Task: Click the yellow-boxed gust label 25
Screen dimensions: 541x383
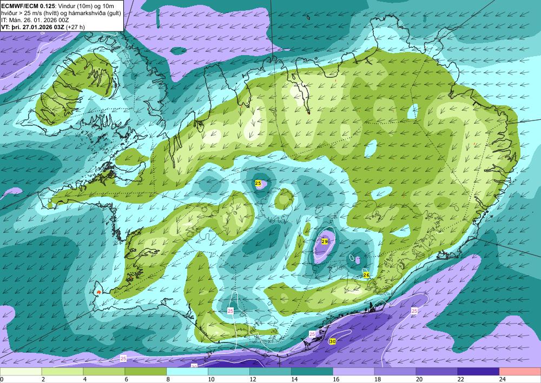Action: 258,183
